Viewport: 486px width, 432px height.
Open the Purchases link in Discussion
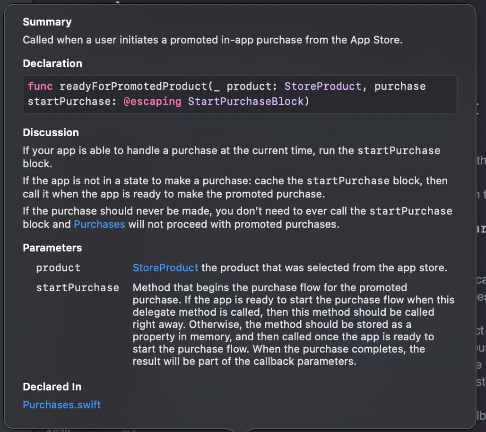pyautogui.click(x=99, y=224)
